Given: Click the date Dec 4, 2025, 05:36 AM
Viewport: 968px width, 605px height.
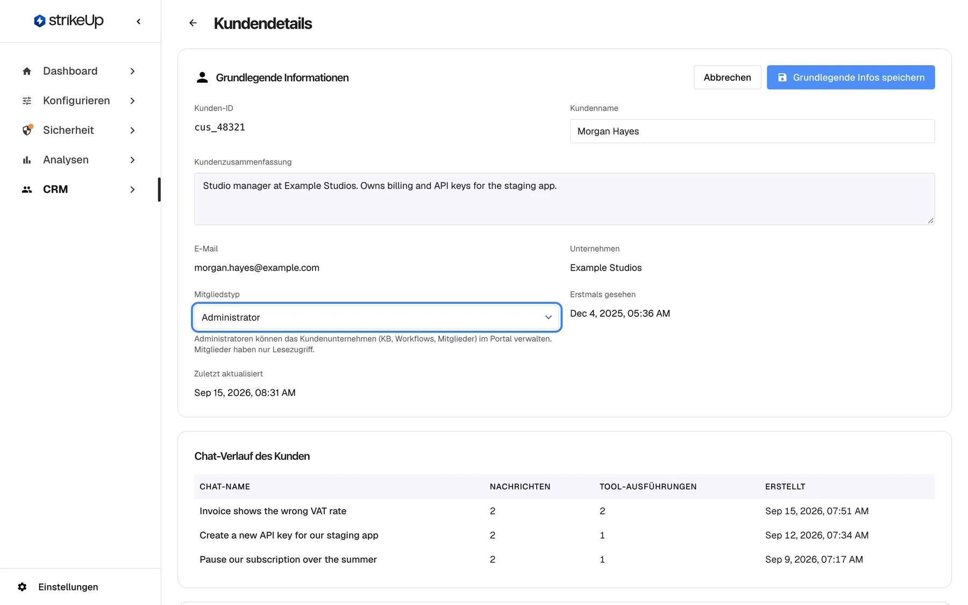Looking at the screenshot, I should point(620,314).
